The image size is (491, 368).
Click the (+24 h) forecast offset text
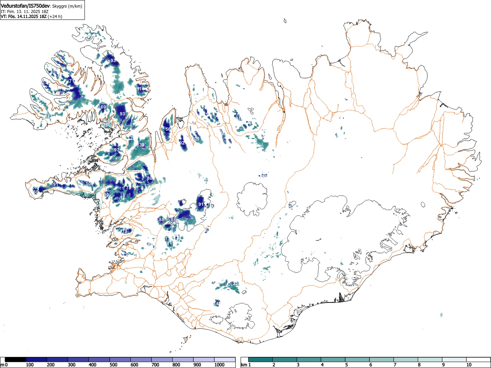point(55,16)
